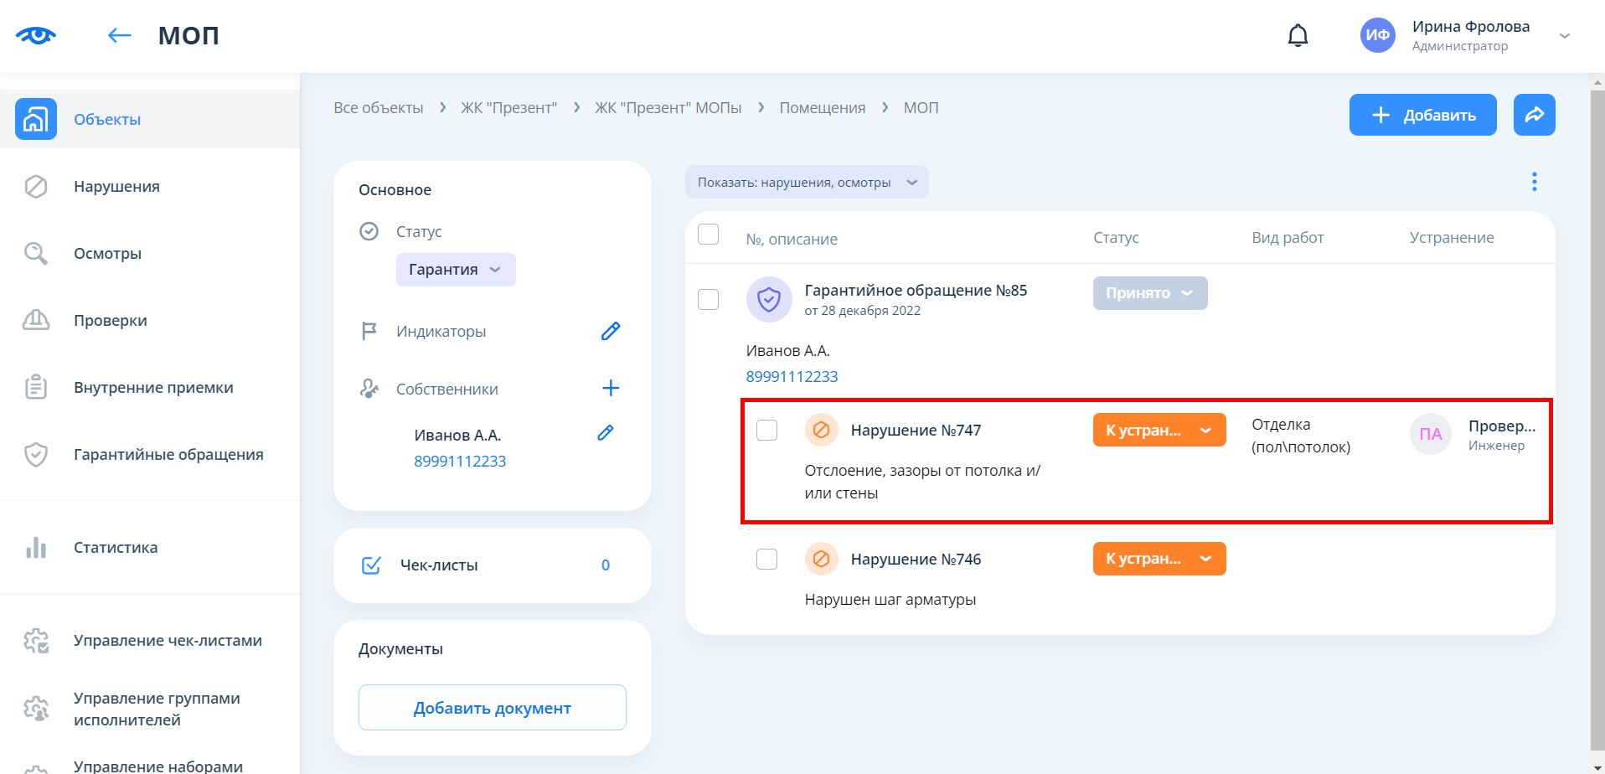Select the checkbox for Нарушение №747

pos(766,430)
